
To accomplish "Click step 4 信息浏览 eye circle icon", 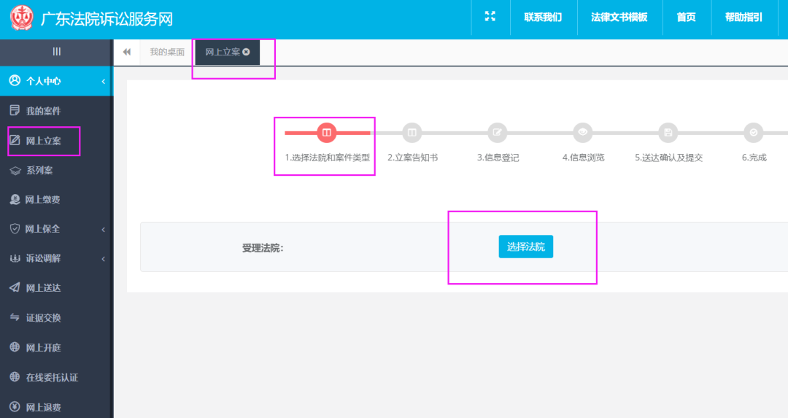I will [583, 133].
